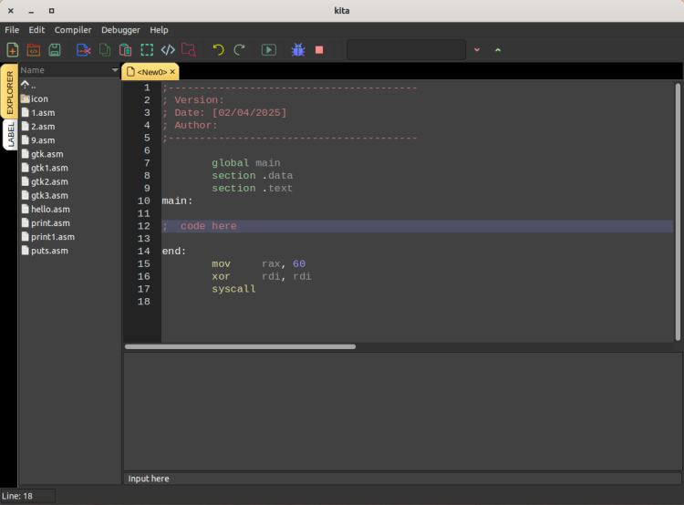Screen dimensions: 684x505
Task: Run the program with the green play icon
Action: [269, 50]
